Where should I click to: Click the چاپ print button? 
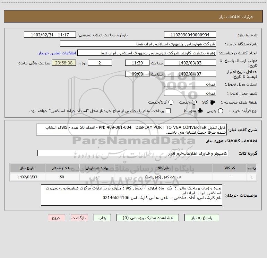[x=102, y=218]
